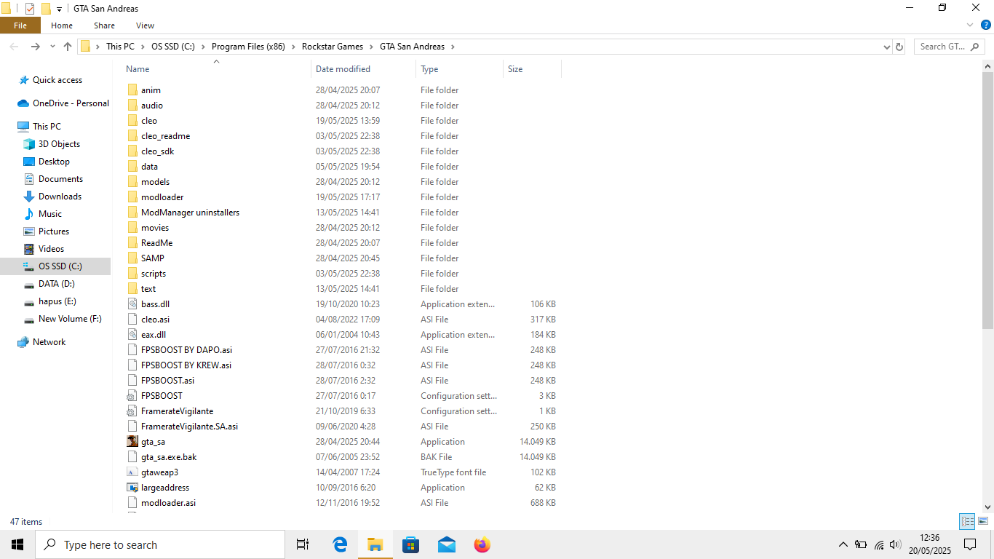Click the cleo folder icon
This screenshot has width=994, height=559.
click(x=132, y=121)
